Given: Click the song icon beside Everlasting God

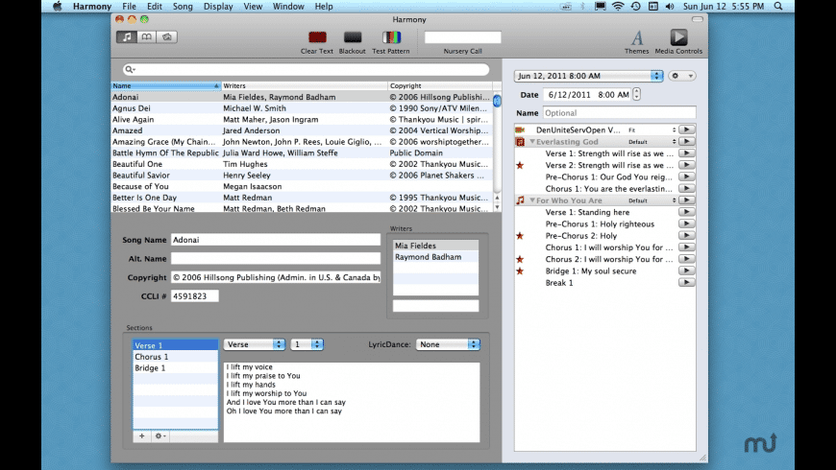Looking at the screenshot, I should [x=520, y=142].
